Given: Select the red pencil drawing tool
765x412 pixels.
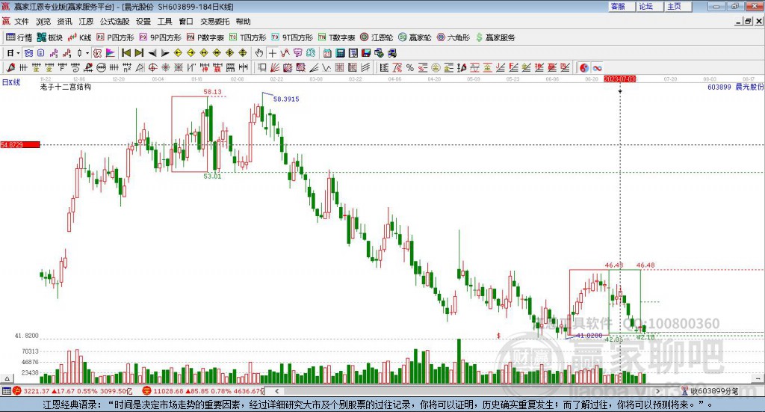Looking at the screenshot, I should (x=10, y=68).
